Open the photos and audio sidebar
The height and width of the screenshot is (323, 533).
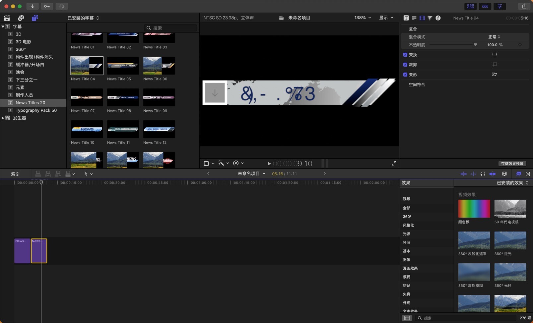pos(21,18)
